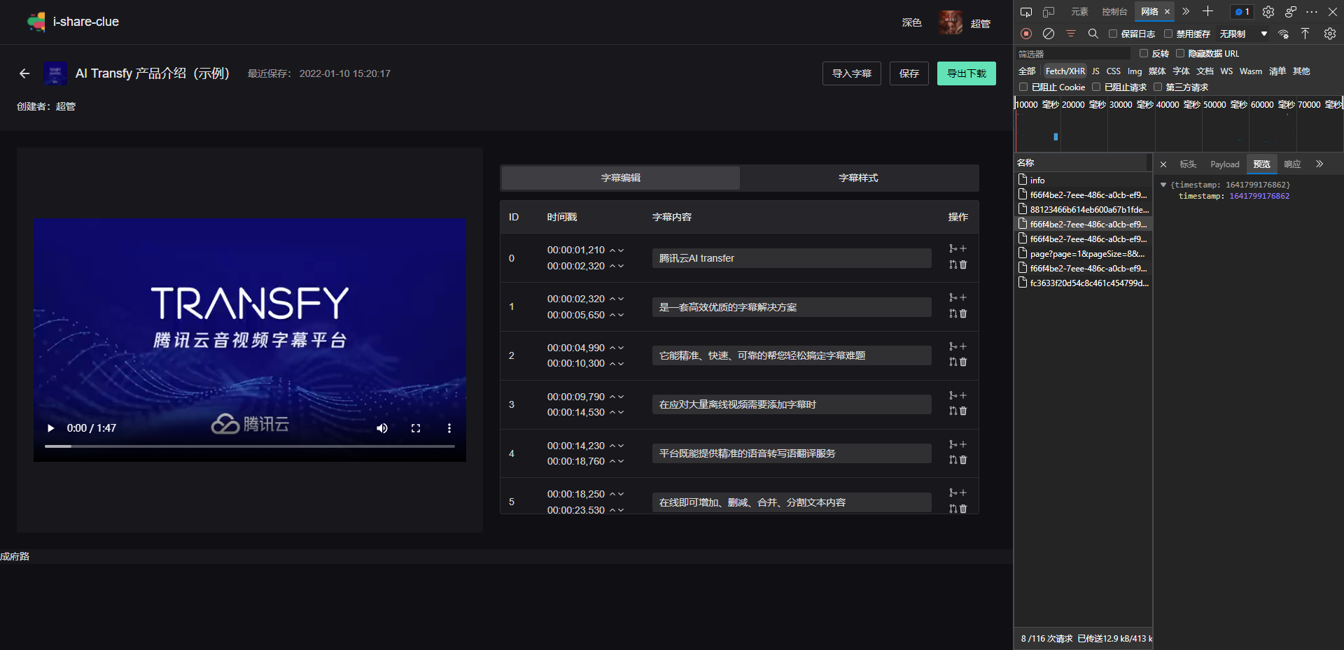
Task: Click the 导入字幕 button
Action: pyautogui.click(x=852, y=73)
